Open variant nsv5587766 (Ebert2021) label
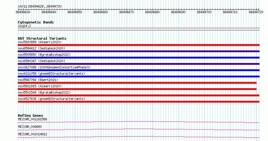Image resolution: width=268 pixels, height=141 pixels. pyautogui.click(x=38, y=80)
